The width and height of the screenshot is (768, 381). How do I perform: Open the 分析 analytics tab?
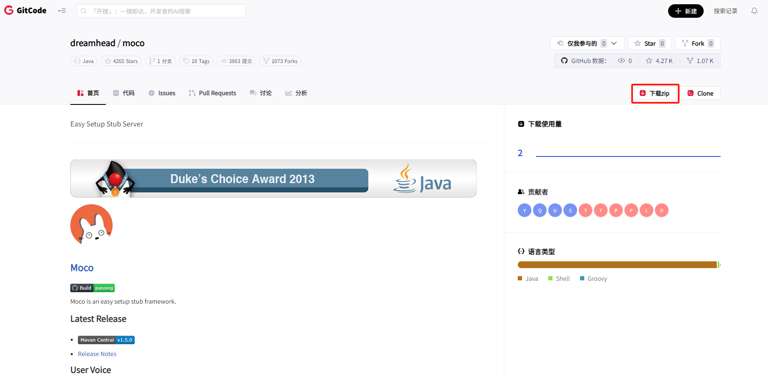click(296, 93)
